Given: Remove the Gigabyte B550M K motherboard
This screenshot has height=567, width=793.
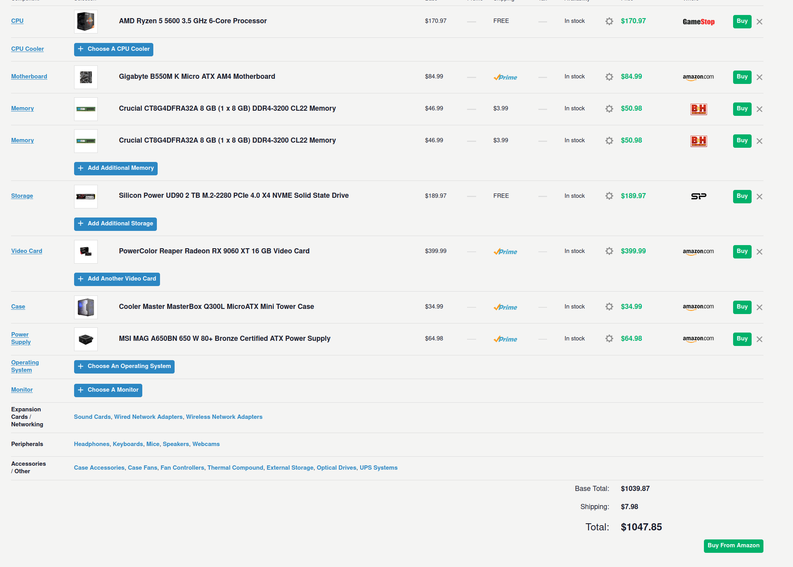Looking at the screenshot, I should [759, 77].
